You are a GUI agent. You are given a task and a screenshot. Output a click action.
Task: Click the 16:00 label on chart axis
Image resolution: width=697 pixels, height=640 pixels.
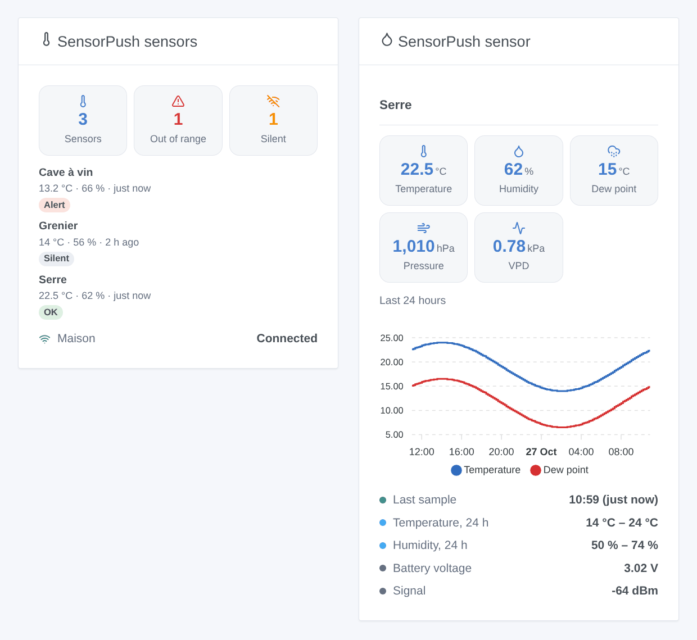click(x=461, y=452)
